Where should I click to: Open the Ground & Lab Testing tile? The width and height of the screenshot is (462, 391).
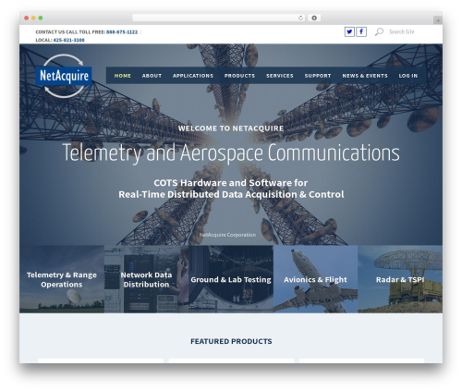(x=231, y=279)
